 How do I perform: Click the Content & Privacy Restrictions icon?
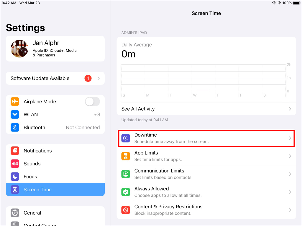click(126, 210)
